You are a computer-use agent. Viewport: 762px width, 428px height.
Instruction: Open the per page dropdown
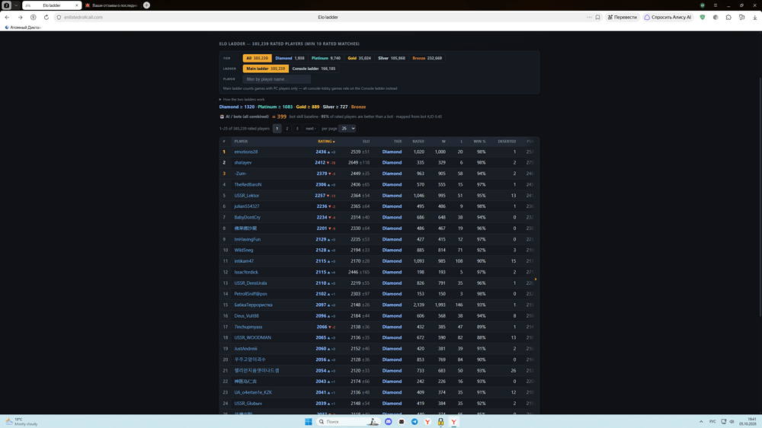click(x=347, y=129)
